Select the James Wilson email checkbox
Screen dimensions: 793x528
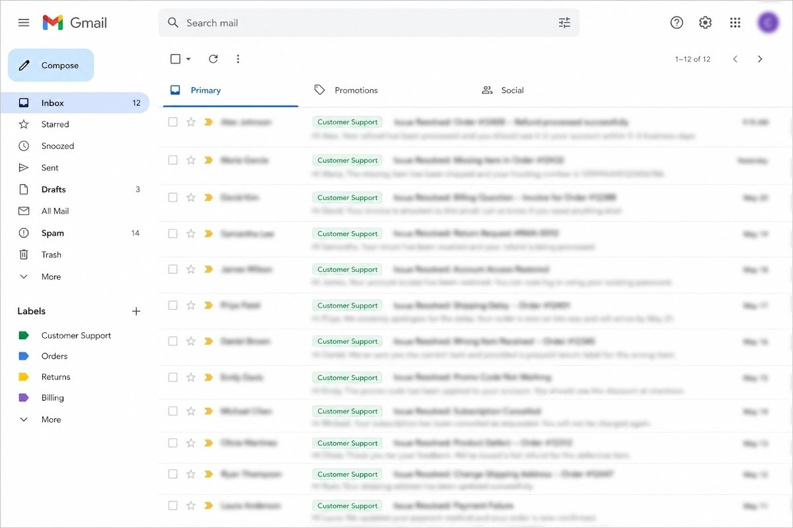click(x=173, y=269)
